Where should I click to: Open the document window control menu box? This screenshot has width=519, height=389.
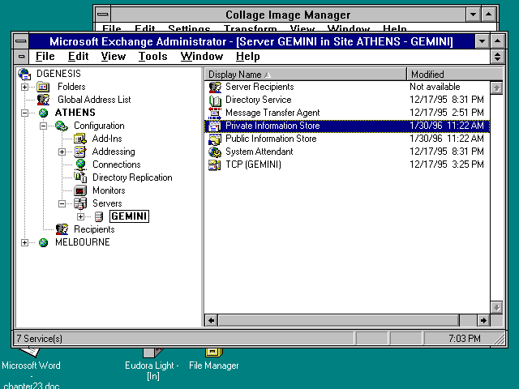click(22, 57)
